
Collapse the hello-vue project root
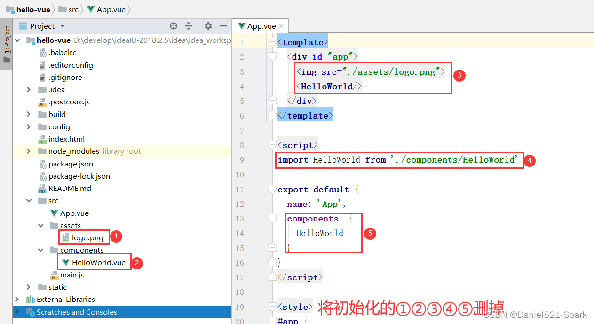coord(17,40)
